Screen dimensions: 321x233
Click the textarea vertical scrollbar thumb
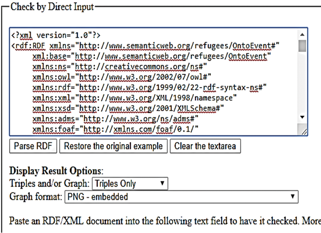(x=302, y=45)
